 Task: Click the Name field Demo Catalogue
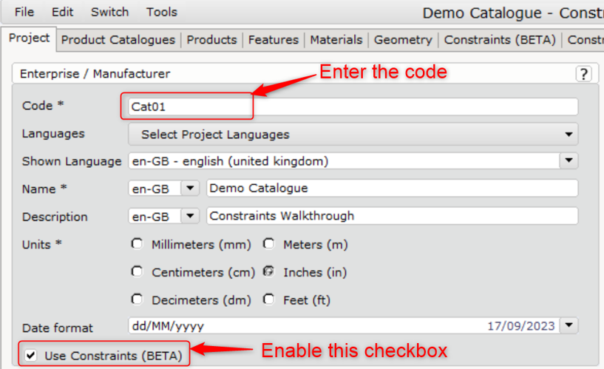(392, 188)
